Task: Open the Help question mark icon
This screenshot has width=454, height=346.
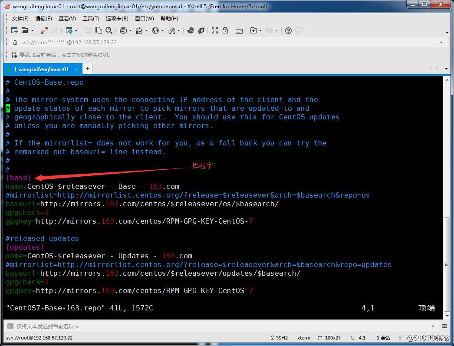Action: click(288, 30)
